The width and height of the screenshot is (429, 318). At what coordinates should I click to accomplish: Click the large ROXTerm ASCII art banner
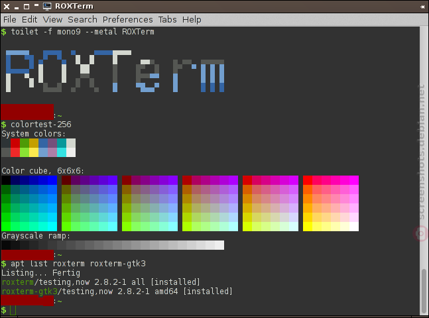(x=115, y=71)
